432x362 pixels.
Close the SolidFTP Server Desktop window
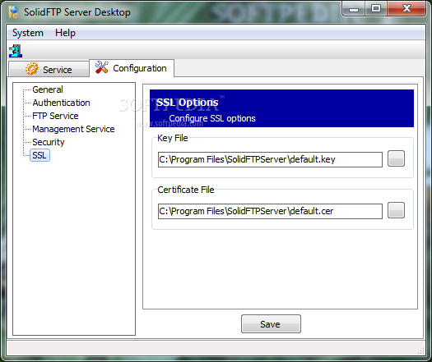[x=406, y=9]
